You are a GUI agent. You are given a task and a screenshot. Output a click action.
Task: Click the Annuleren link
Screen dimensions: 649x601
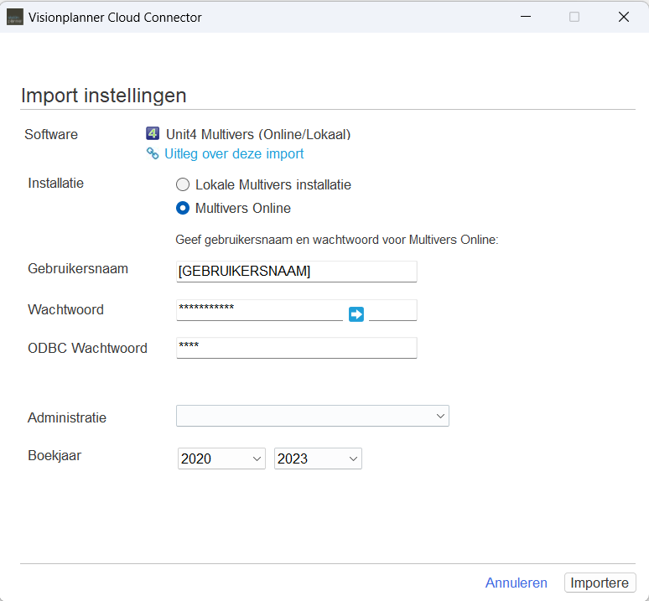pyautogui.click(x=516, y=583)
